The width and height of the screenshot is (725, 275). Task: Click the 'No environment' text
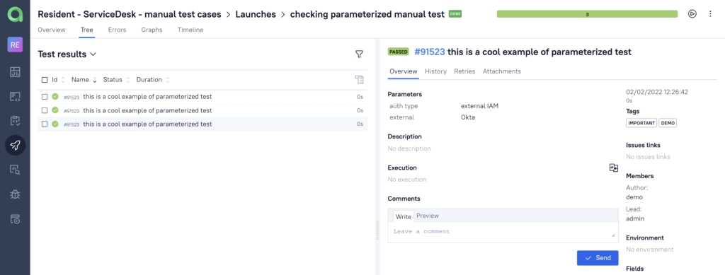650,250
